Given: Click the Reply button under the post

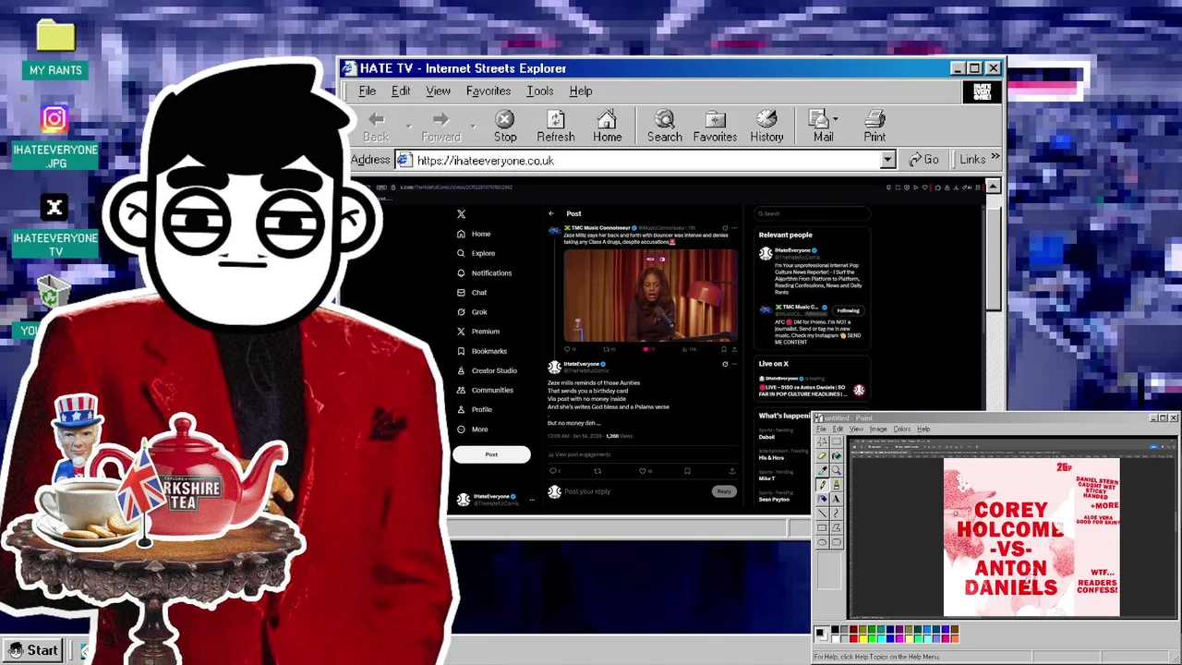Looking at the screenshot, I should (724, 491).
